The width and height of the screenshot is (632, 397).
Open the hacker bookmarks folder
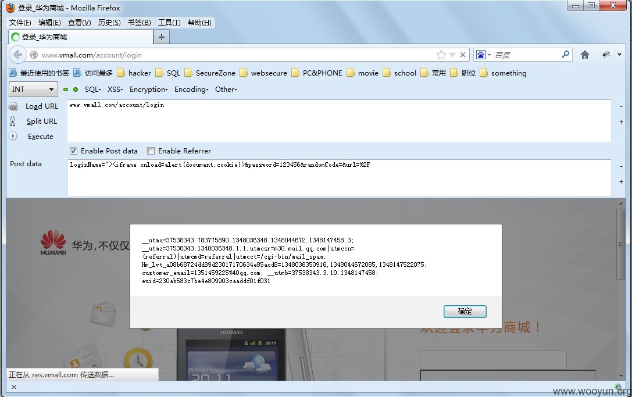[134, 73]
